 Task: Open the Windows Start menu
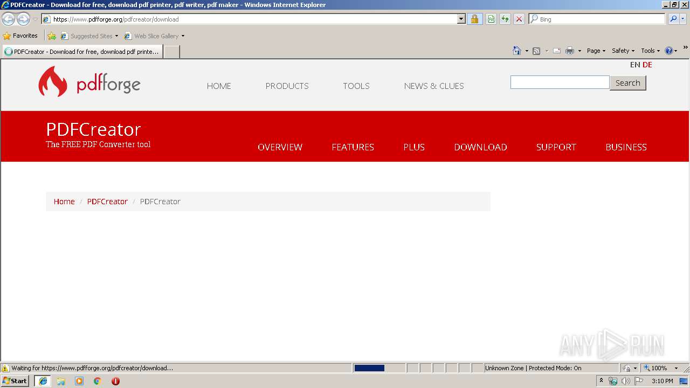point(15,381)
